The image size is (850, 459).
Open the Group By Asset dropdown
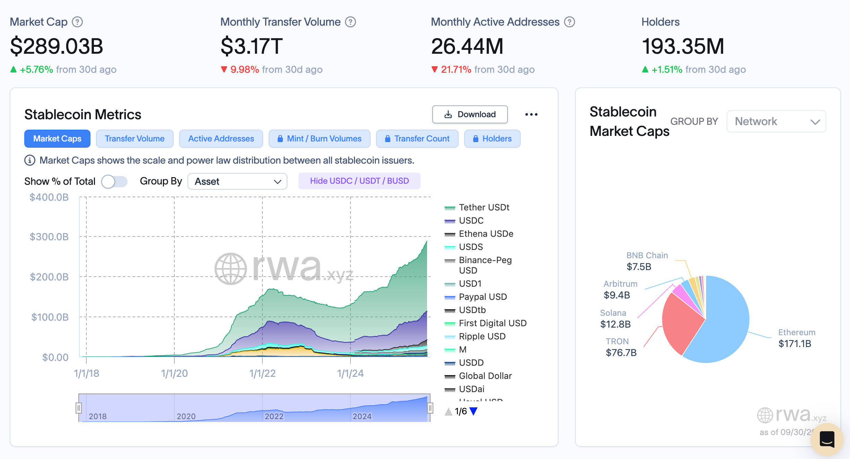(x=237, y=181)
